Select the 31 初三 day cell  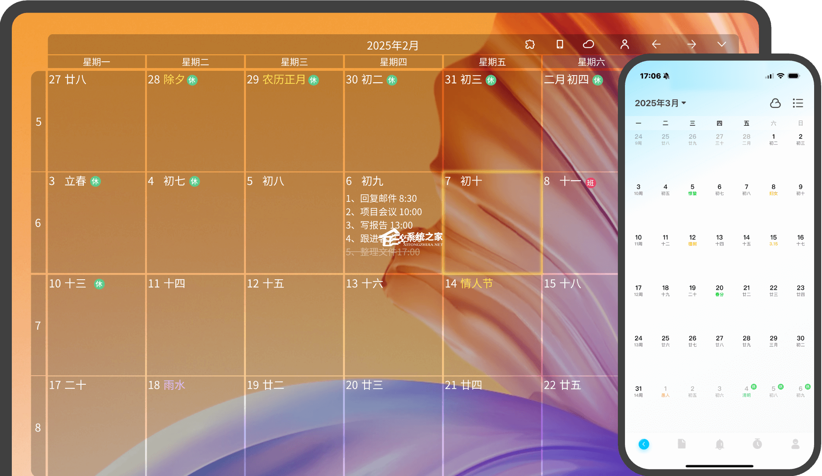492,121
